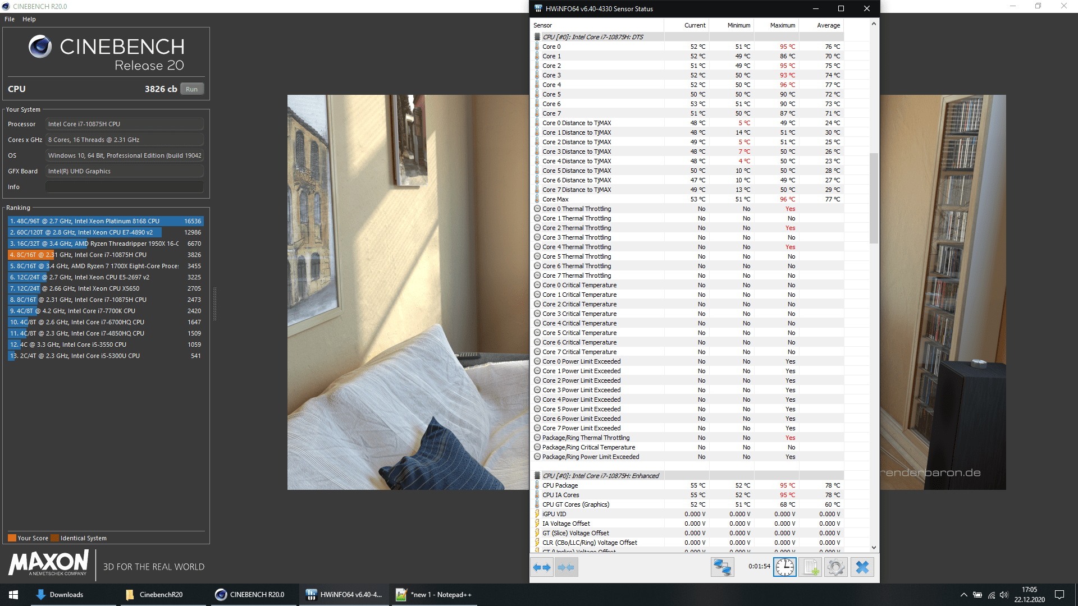Switch to Notepad++ in the taskbar
This screenshot has width=1078, height=606.
coord(434,595)
